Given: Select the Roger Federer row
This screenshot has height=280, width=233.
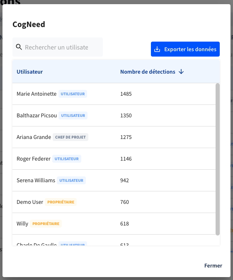Looking at the screenshot, I should [114, 159].
